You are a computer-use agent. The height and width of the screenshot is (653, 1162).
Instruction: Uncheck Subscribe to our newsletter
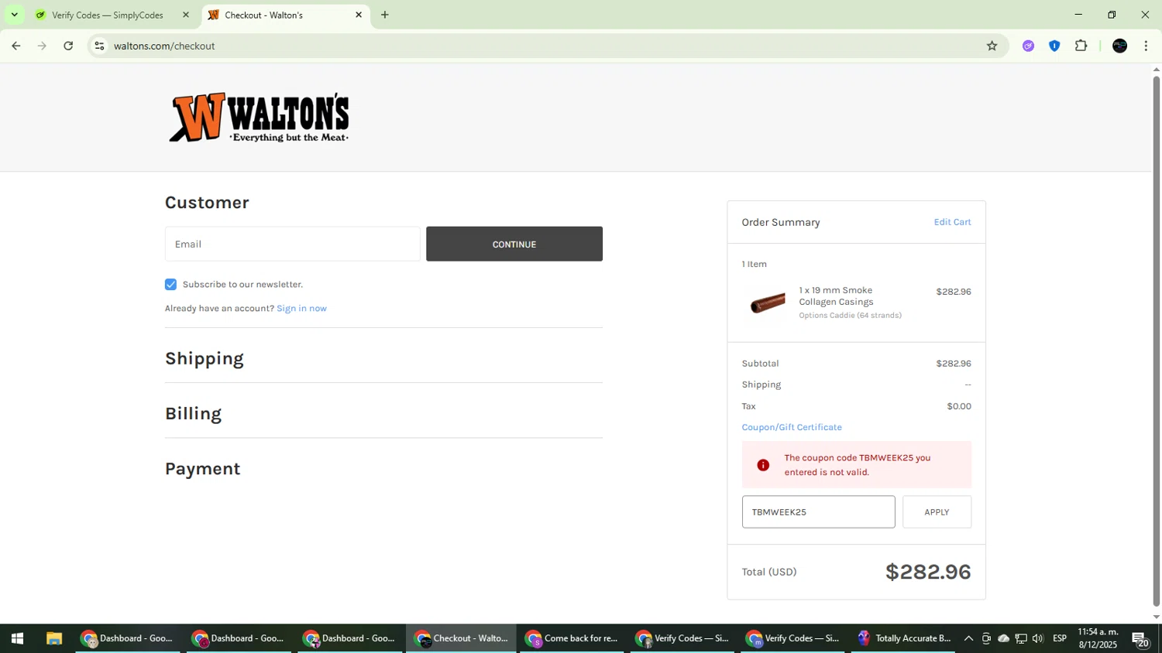[x=170, y=285]
